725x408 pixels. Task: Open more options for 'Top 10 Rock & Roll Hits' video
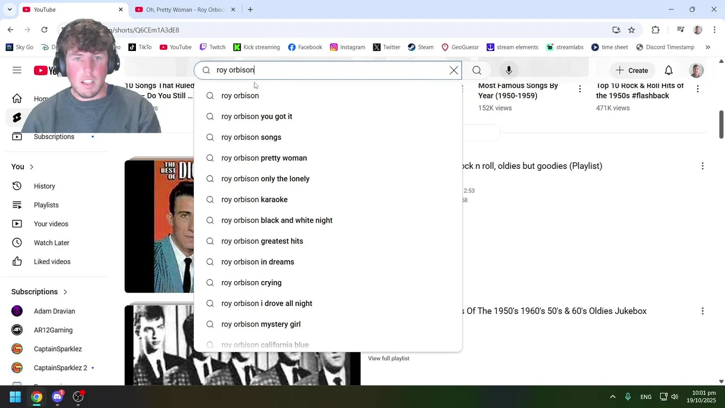pos(698,89)
